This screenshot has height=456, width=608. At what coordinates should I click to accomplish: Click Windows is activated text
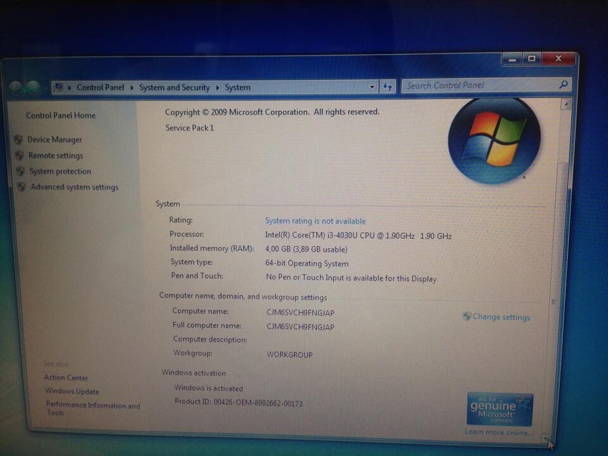pyautogui.click(x=208, y=388)
